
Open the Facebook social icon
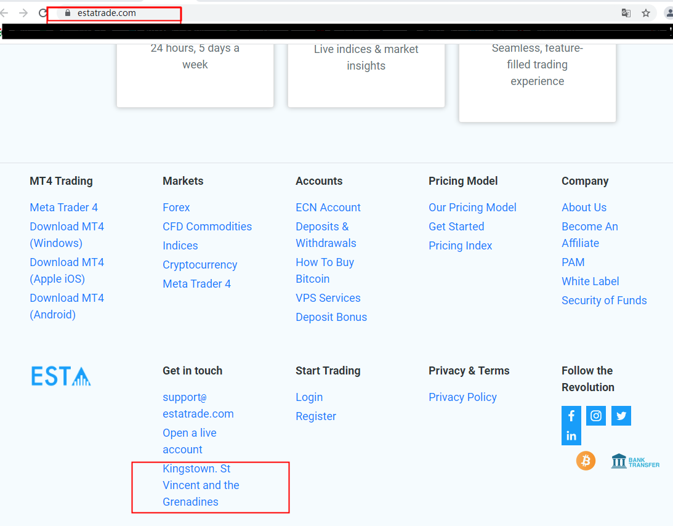pos(571,416)
